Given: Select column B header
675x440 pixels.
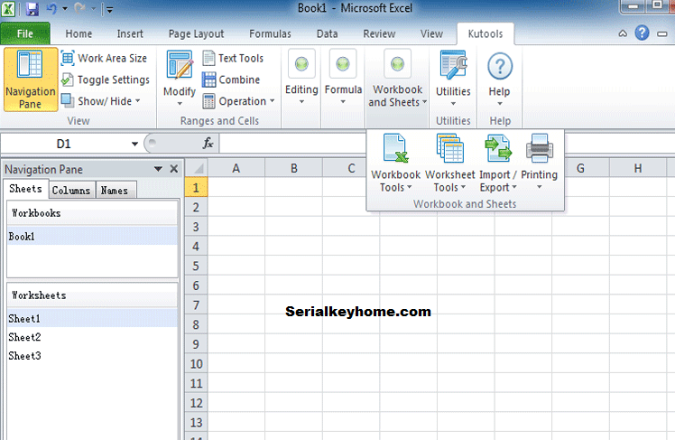Looking at the screenshot, I should (x=293, y=168).
